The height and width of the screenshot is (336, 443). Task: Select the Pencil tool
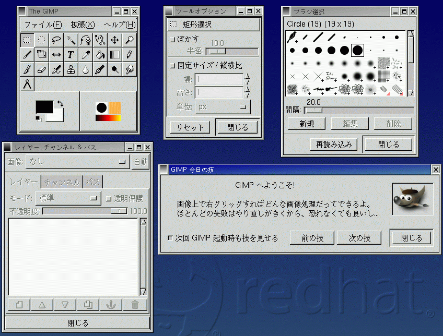pyautogui.click(x=130, y=54)
